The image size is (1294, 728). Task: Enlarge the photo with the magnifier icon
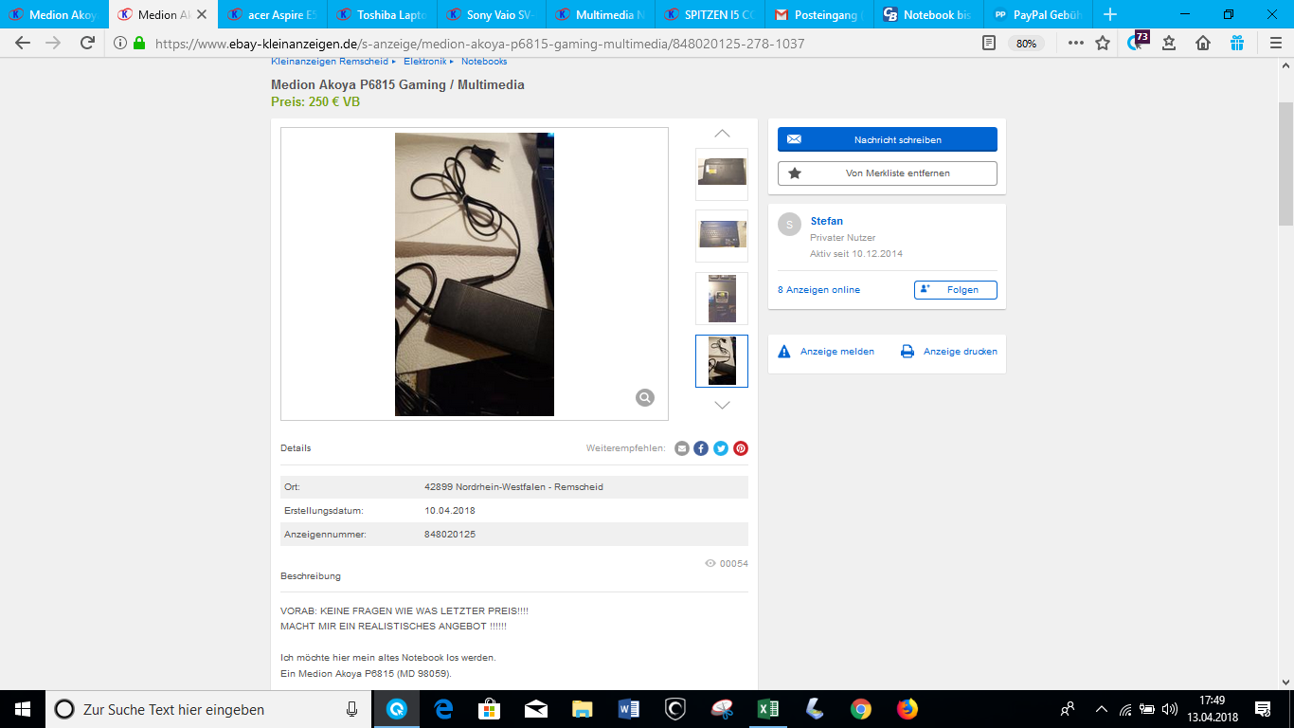645,397
